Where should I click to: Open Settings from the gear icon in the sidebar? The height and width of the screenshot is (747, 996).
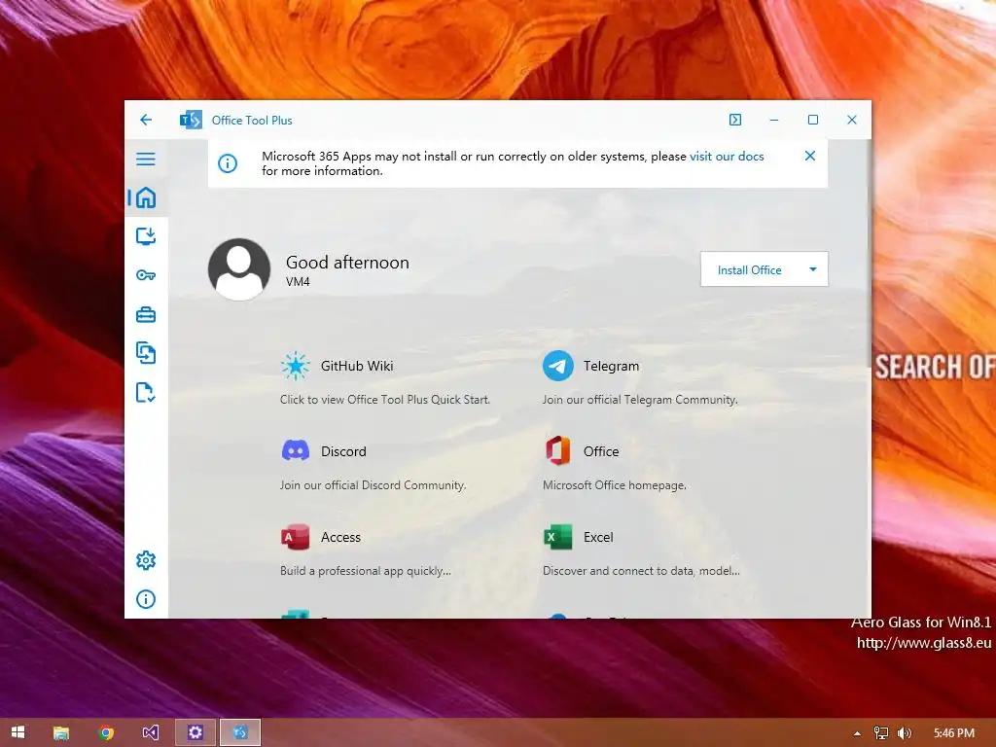(x=146, y=560)
